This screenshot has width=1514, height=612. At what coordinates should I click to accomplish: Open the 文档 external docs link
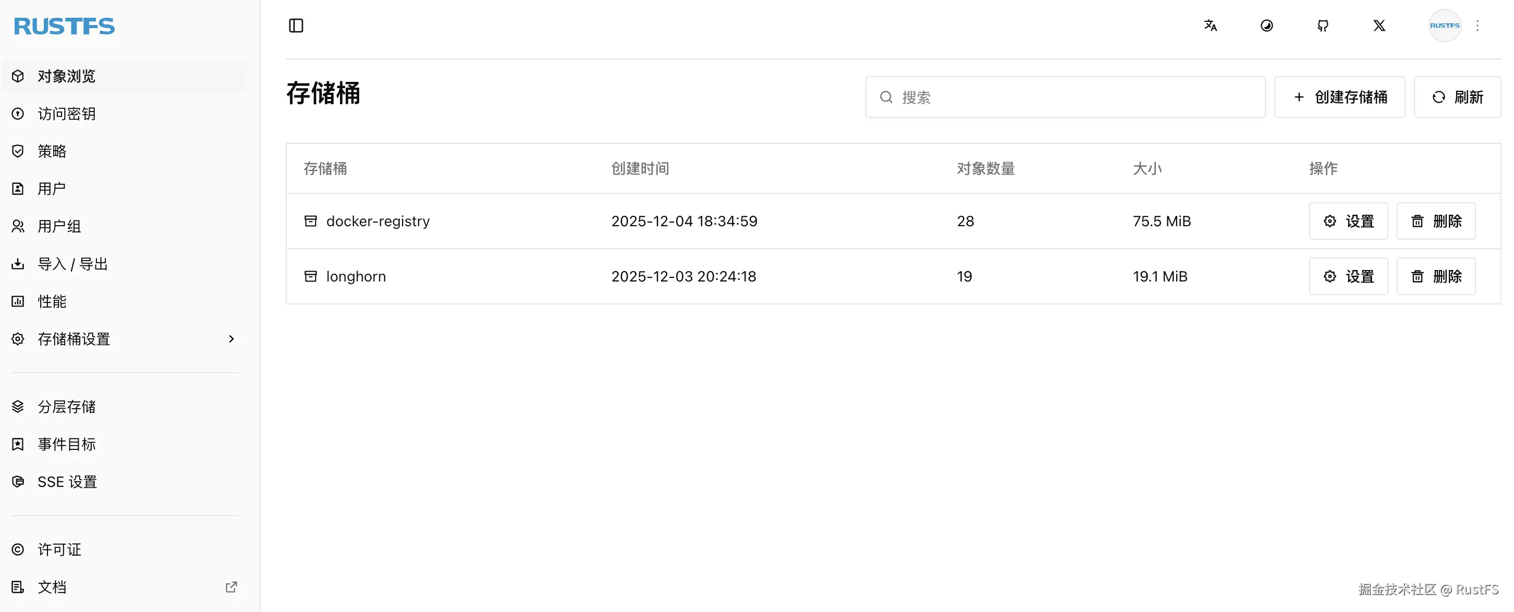pos(52,587)
